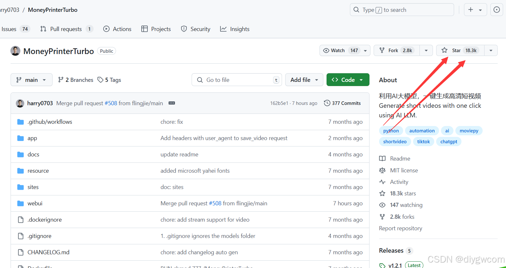
Task: Fork the repository using Fork button
Action: pos(397,51)
